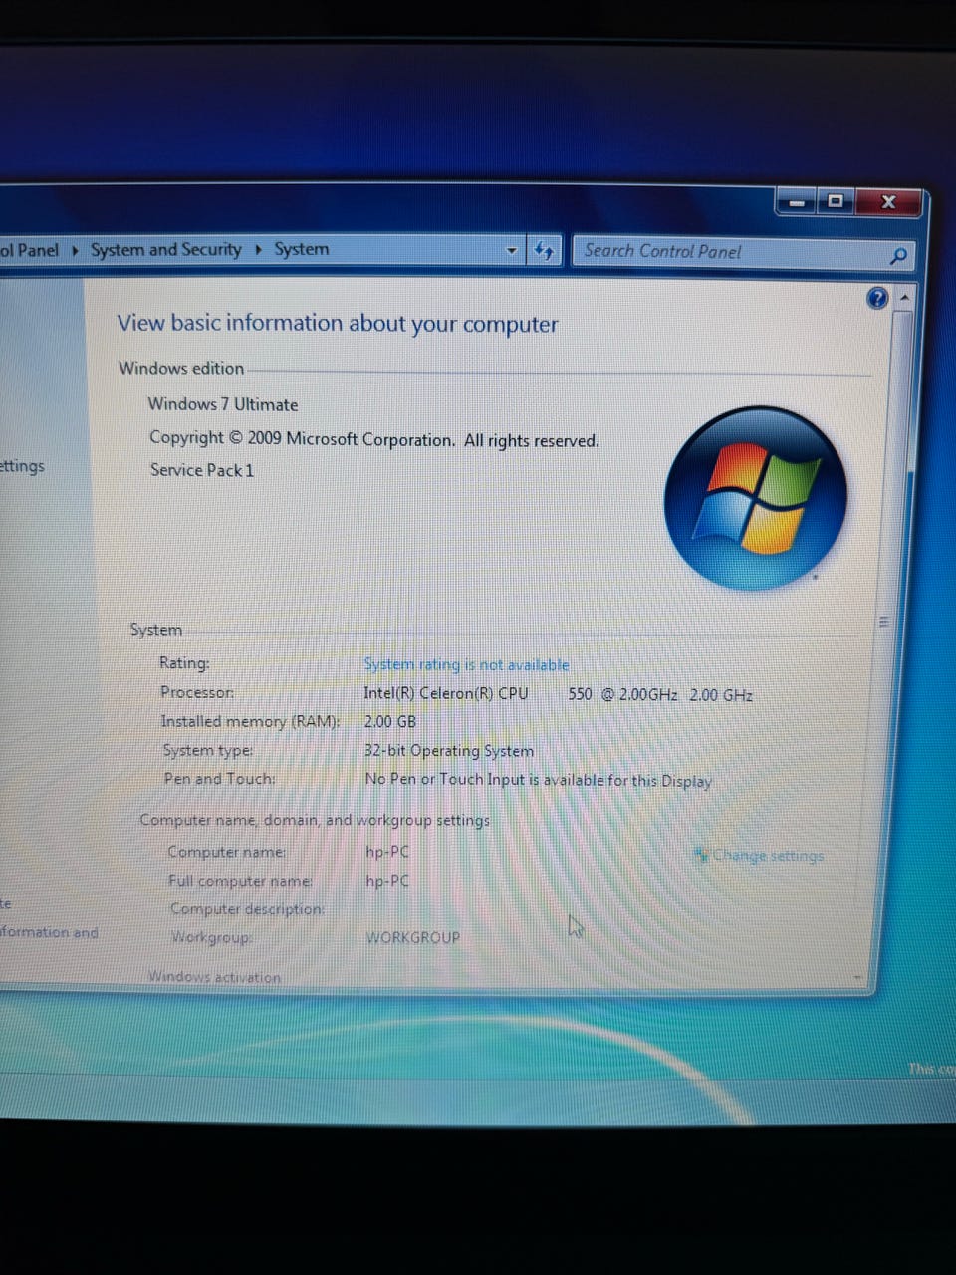Click the 'Computer description:' label

click(x=248, y=909)
